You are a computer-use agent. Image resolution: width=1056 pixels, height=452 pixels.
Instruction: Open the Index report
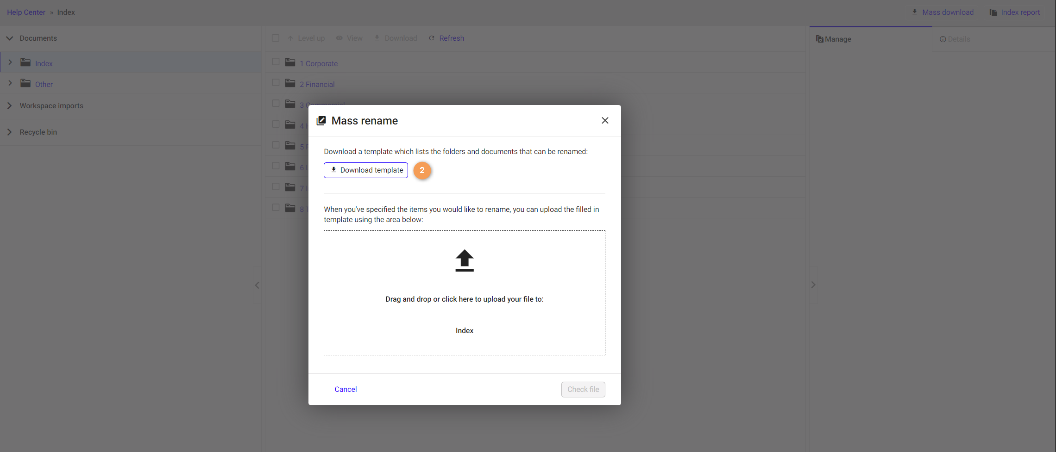[x=1020, y=12]
